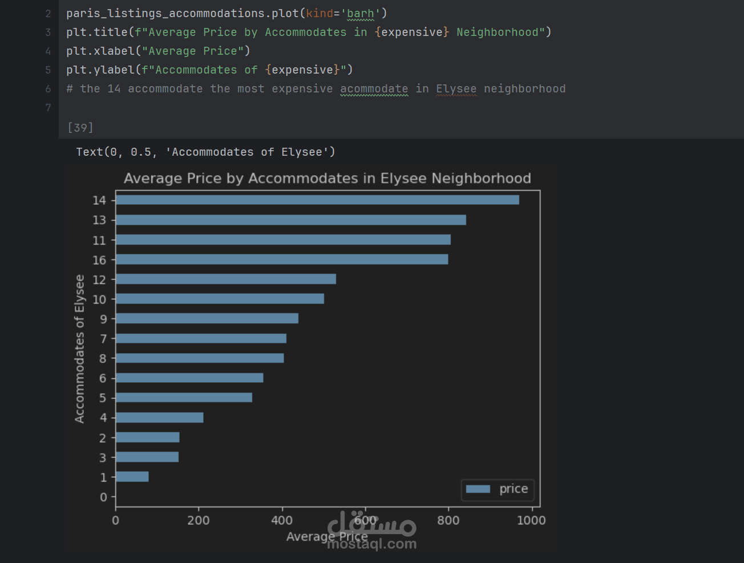Click the price legend label

pyautogui.click(x=513, y=489)
